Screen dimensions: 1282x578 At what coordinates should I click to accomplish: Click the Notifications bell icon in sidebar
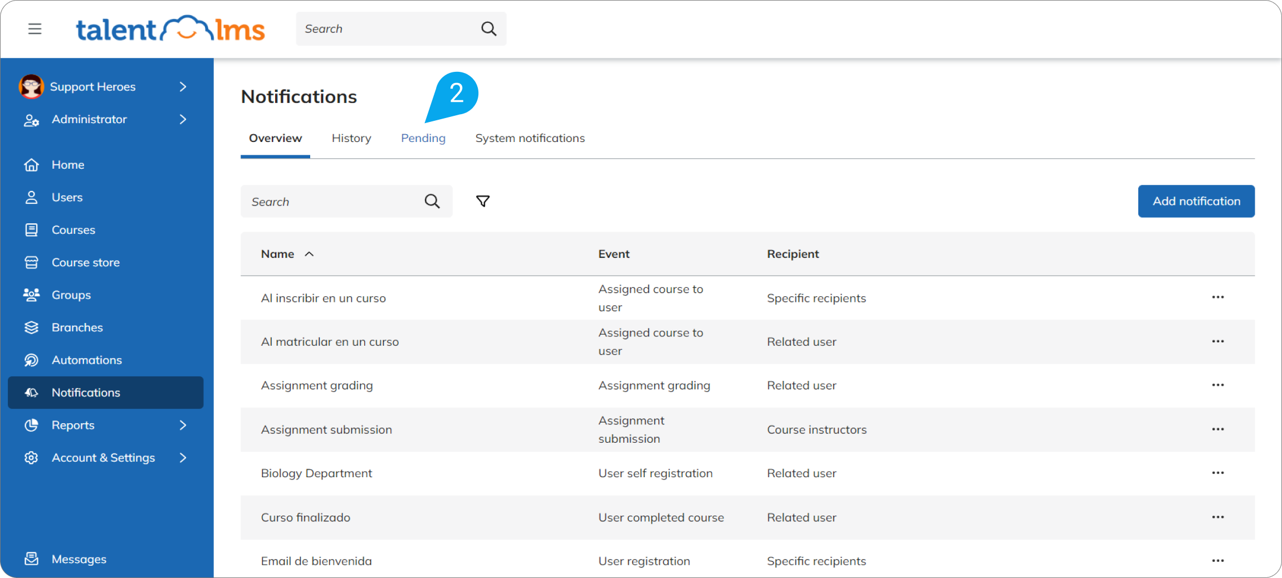click(31, 393)
